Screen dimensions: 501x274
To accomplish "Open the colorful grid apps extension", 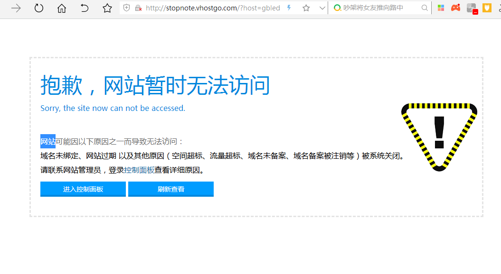I will (x=441, y=8).
